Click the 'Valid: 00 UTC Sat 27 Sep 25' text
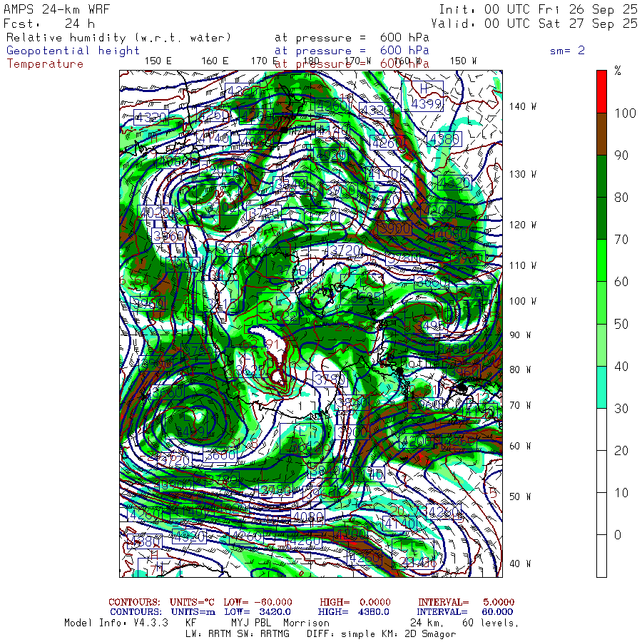The height and width of the screenshot is (642, 642). point(534,24)
